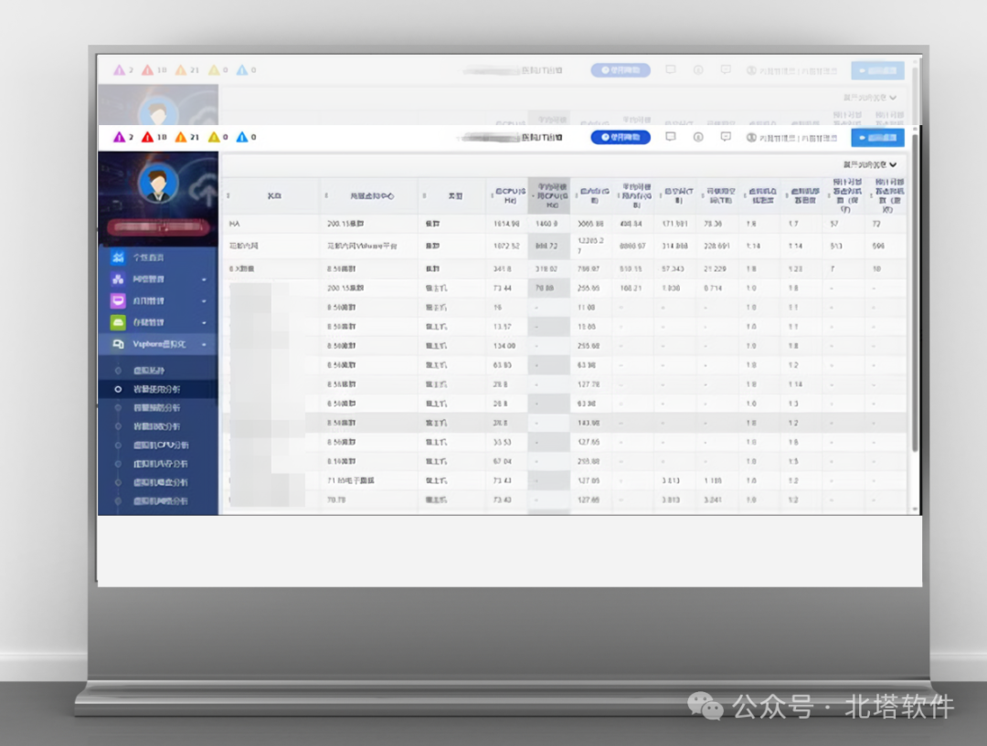Click the sort icon on the type column header
The height and width of the screenshot is (746, 987).
tap(424, 196)
